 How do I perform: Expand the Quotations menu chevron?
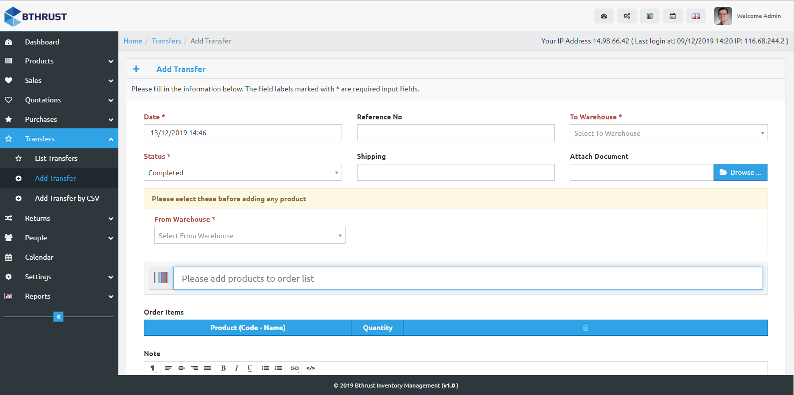click(111, 100)
